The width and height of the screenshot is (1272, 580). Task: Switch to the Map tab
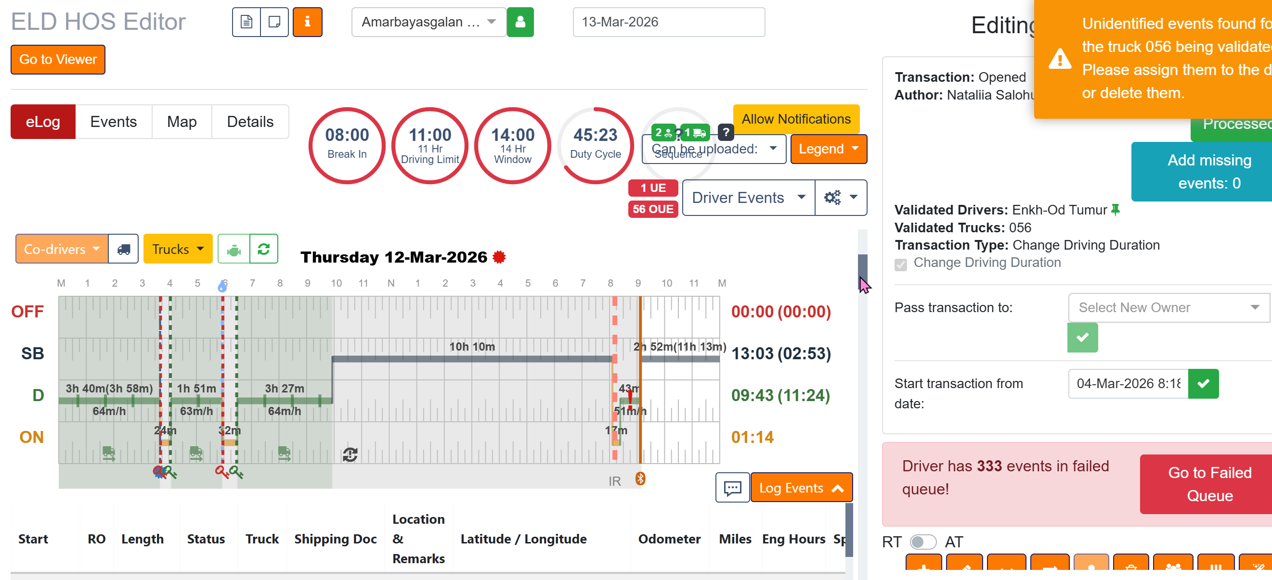point(182,122)
